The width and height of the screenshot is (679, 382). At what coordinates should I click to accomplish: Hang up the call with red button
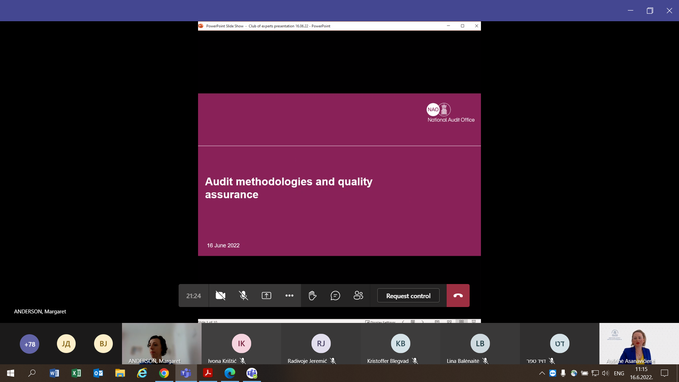tap(458, 295)
